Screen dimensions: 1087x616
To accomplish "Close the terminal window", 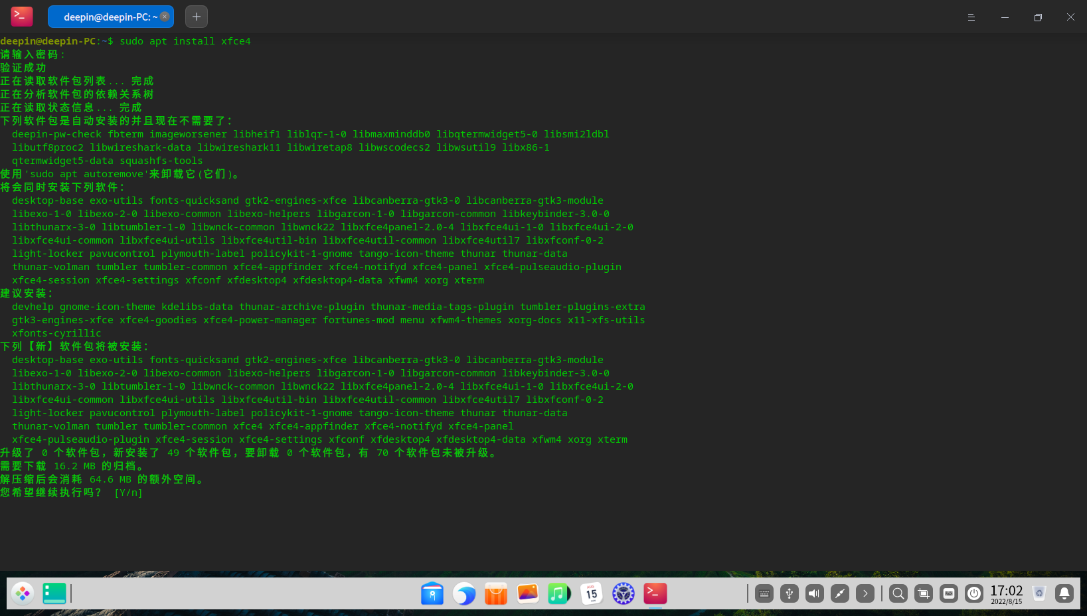I will click(1070, 17).
